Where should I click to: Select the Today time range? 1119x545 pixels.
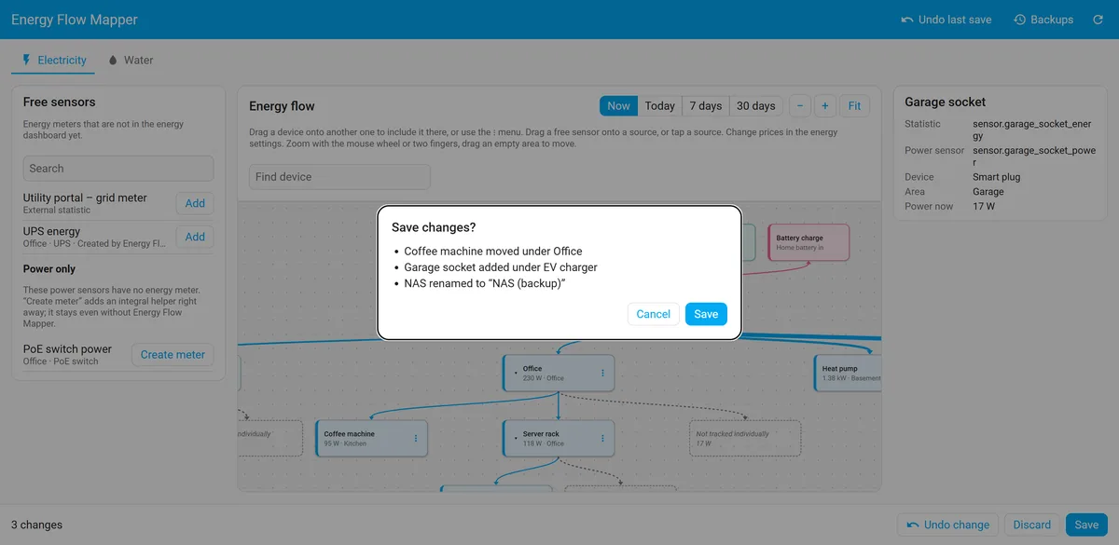(x=659, y=106)
